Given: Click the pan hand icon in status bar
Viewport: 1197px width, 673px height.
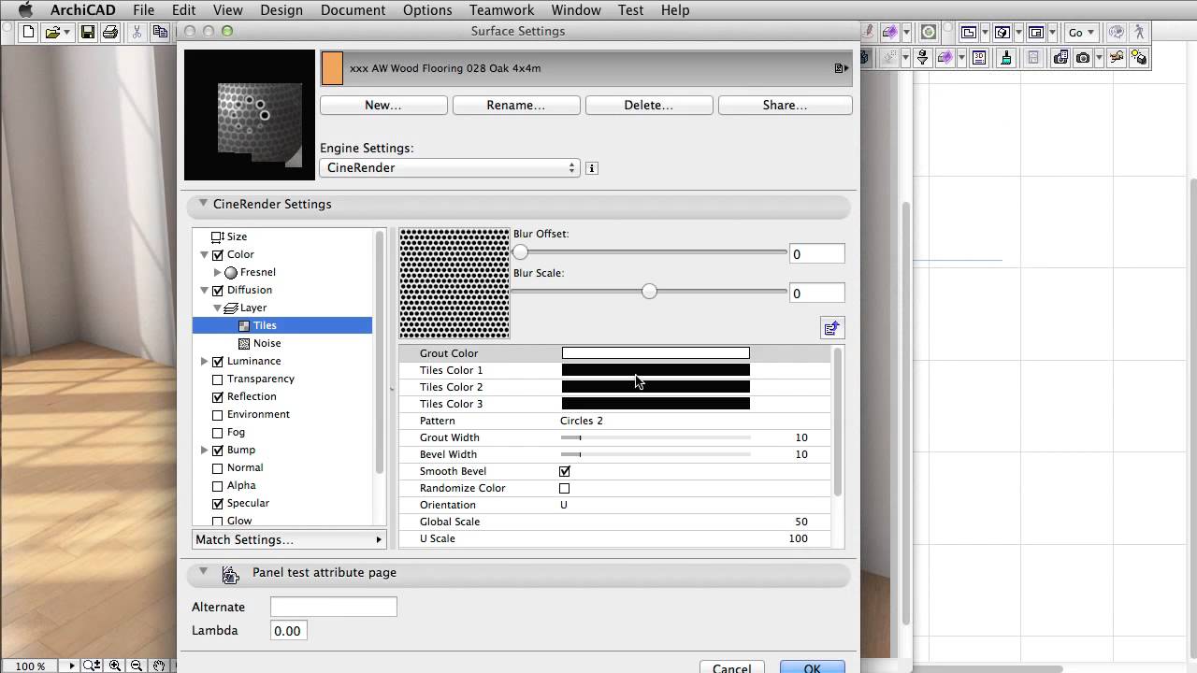Looking at the screenshot, I should pos(159,666).
